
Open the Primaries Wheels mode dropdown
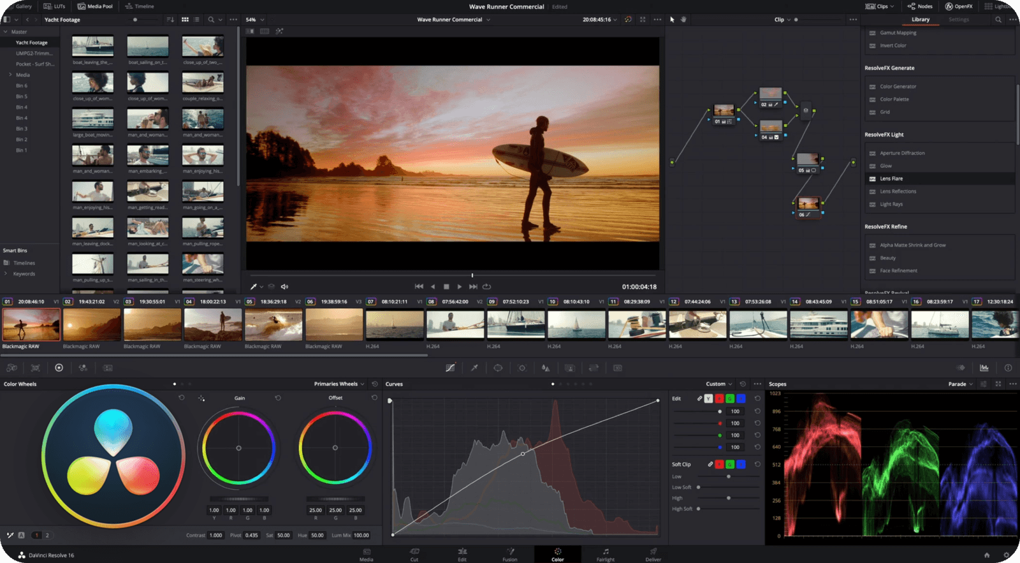339,384
